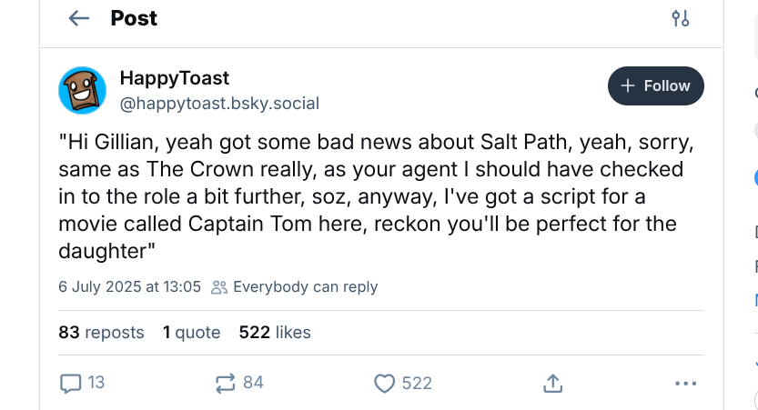
Task: Like the post with heart icon
Action: [385, 384]
